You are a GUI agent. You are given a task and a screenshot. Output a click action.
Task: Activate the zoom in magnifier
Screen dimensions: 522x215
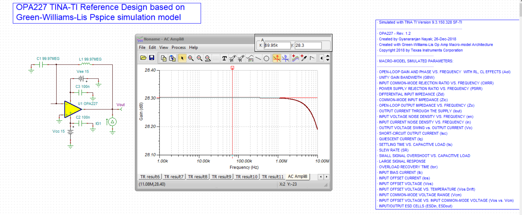point(191,58)
